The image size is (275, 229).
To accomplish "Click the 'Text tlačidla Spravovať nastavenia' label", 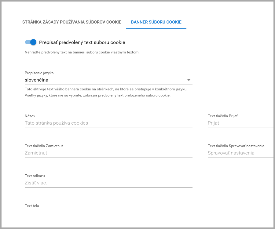I will [x=236, y=146].
